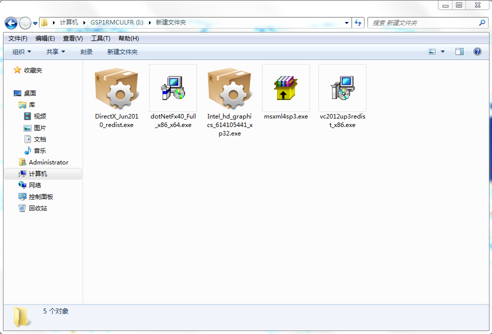Viewport: 492px width, 334px height.
Task: Click the Help question mark icon
Action: [x=477, y=51]
